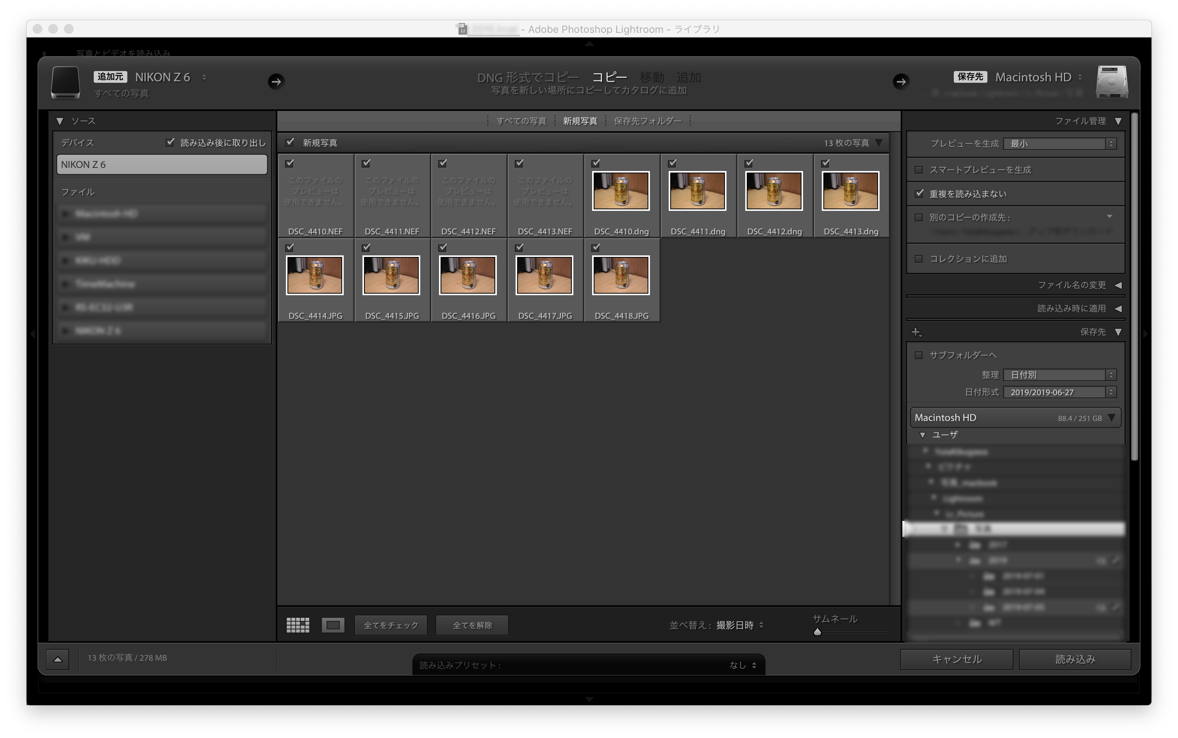Image resolution: width=1178 pixels, height=738 pixels.
Task: Toggle 重複を読み込まない checkbox
Action: [x=919, y=194]
